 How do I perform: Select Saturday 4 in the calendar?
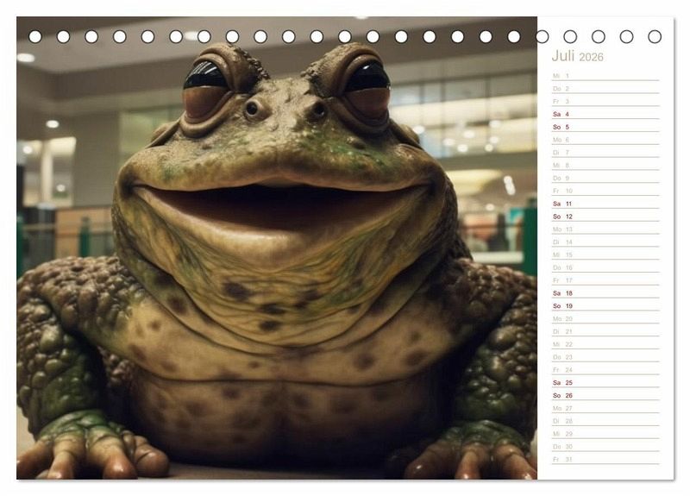click(604, 114)
